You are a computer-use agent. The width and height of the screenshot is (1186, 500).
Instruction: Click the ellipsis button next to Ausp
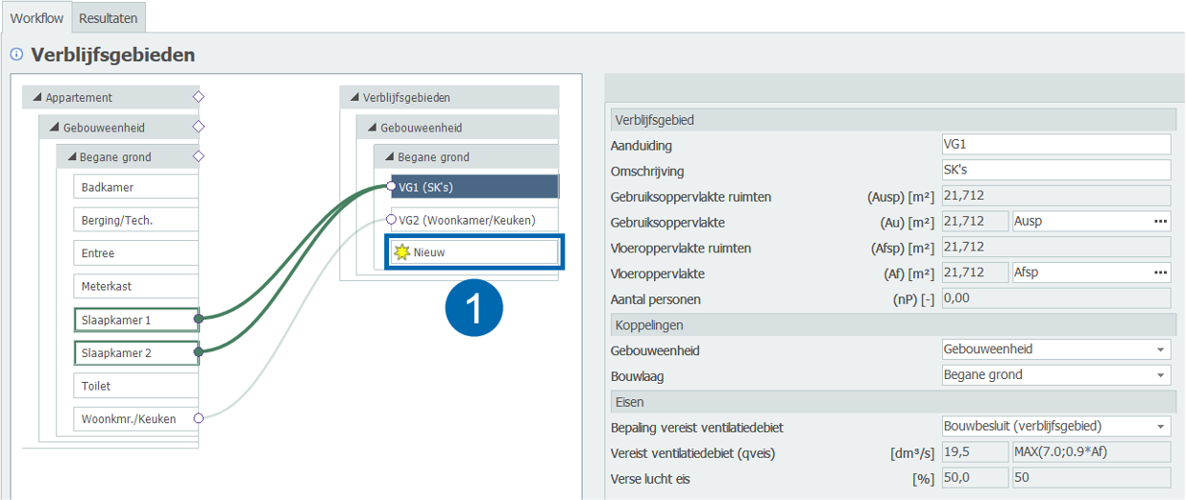coord(1161,222)
